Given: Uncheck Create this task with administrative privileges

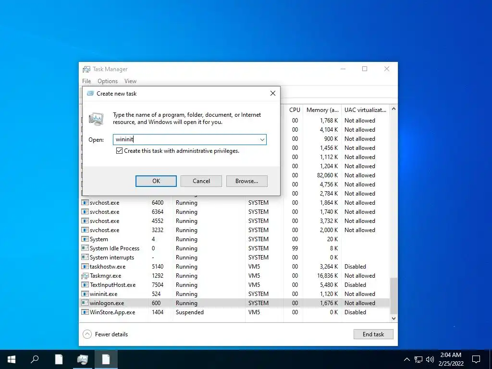Looking at the screenshot, I should (119, 151).
